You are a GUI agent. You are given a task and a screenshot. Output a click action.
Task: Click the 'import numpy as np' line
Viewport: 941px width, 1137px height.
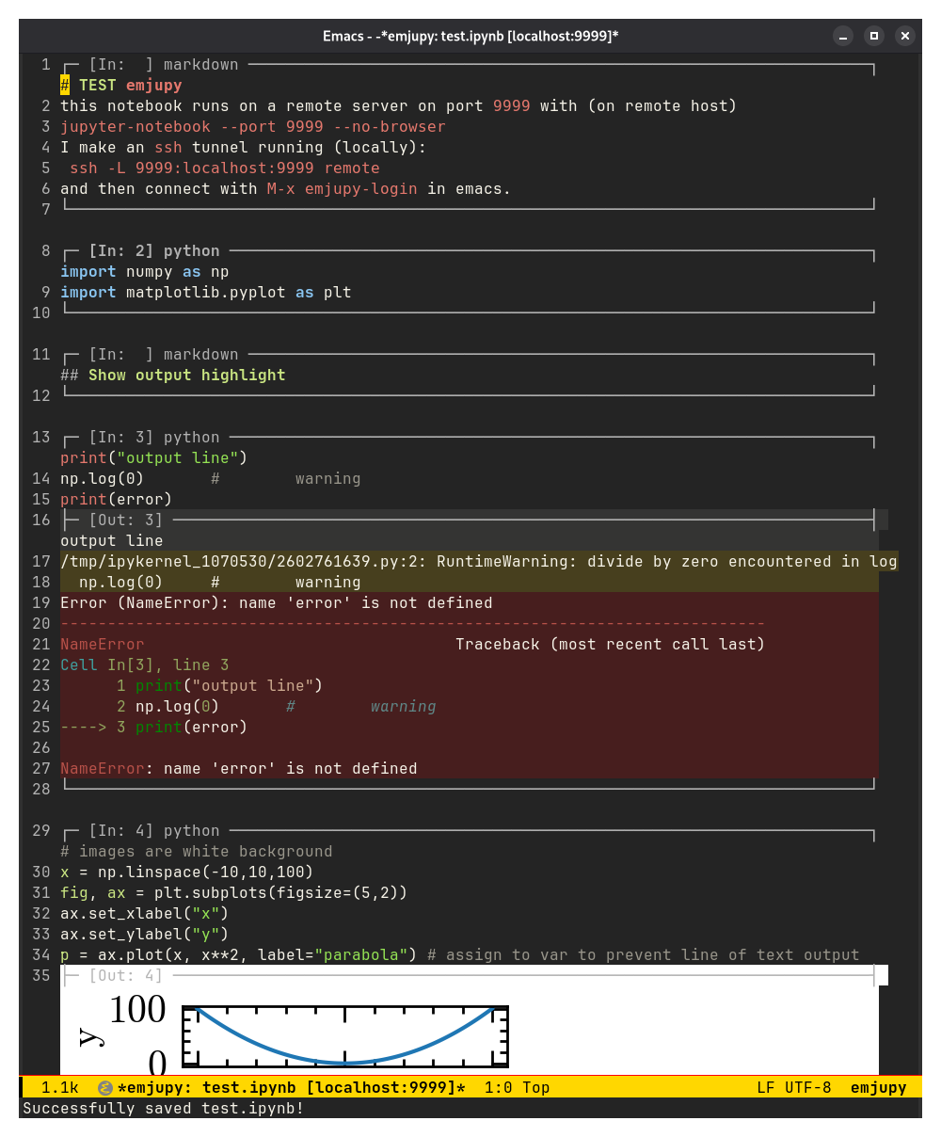(145, 272)
